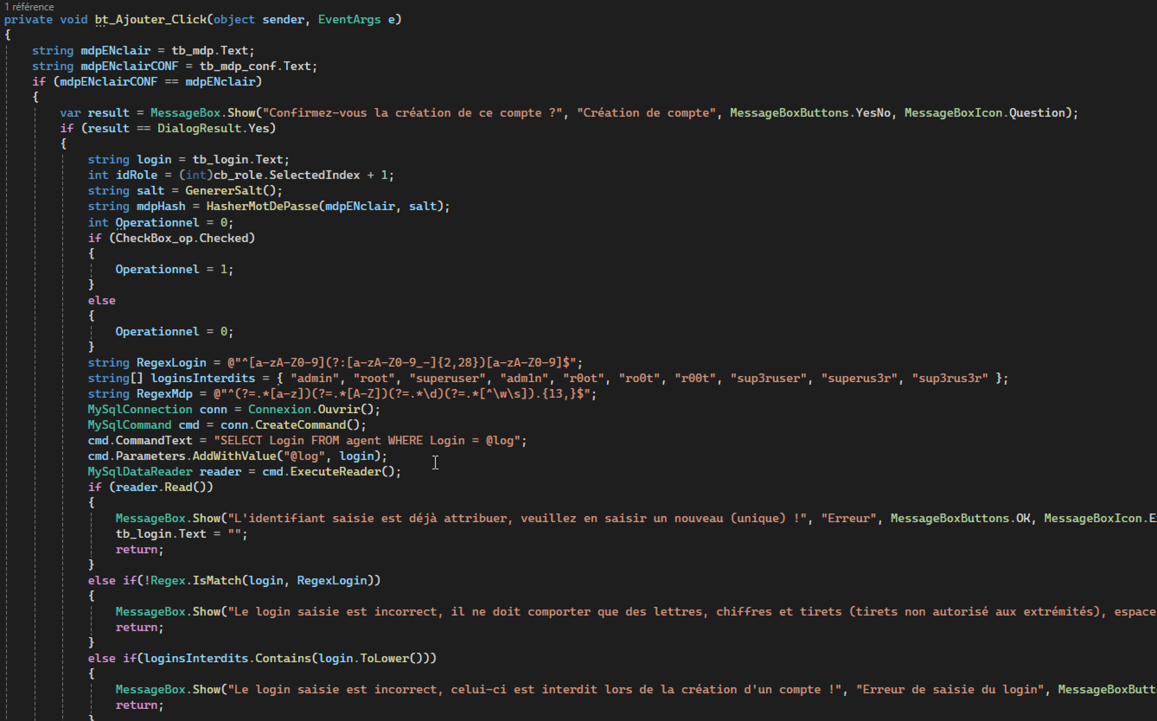The height and width of the screenshot is (721, 1157).
Task: Click reader.Read in the if condition
Action: point(153,487)
